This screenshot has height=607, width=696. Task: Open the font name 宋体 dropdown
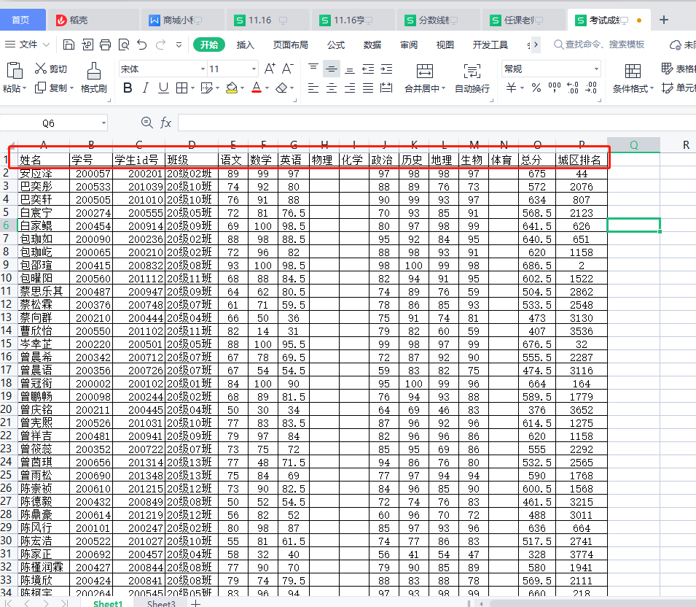tap(203, 69)
